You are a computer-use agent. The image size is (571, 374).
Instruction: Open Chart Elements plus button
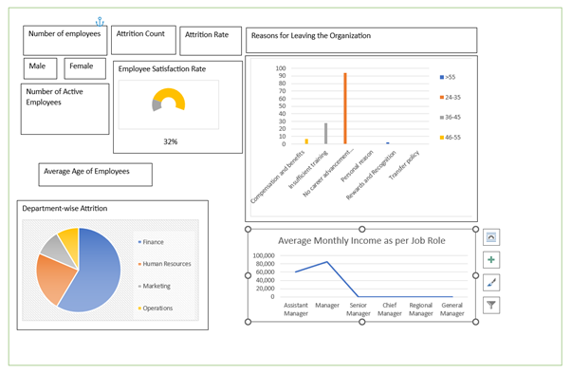(x=491, y=260)
